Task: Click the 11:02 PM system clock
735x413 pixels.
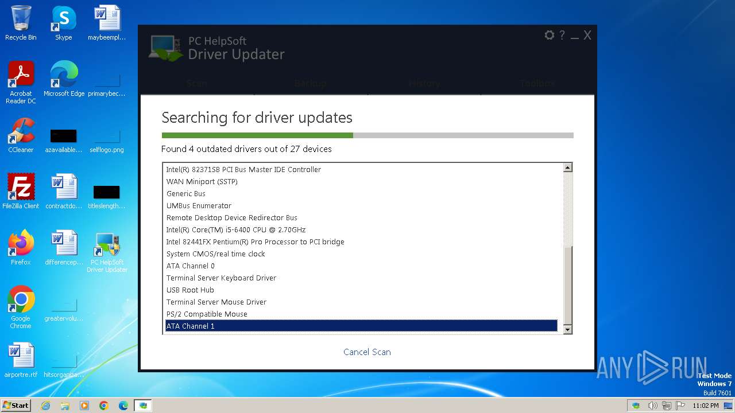Action: pos(706,406)
